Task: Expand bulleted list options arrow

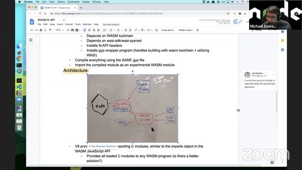Action: [122, 30]
